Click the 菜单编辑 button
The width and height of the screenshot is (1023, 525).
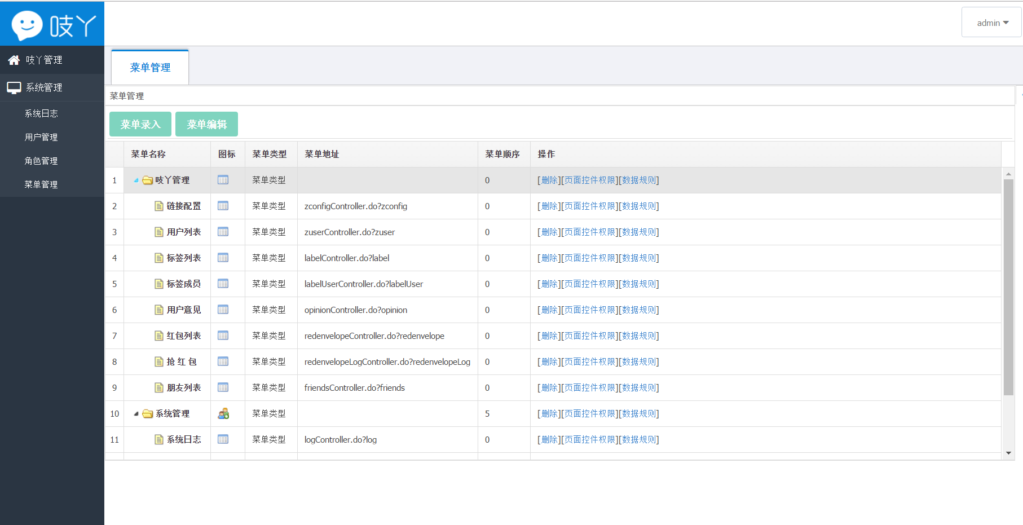206,124
